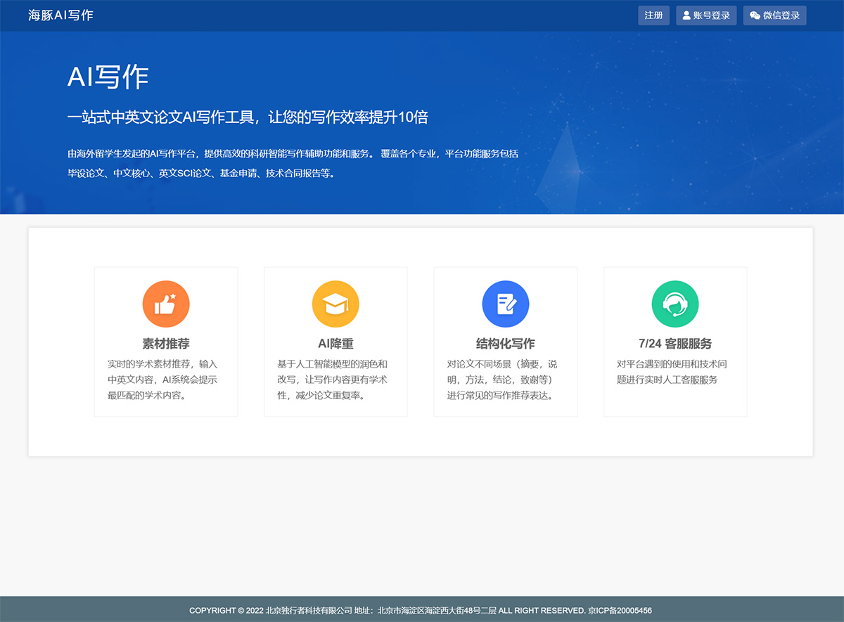Click the 素材推荐 card heading
Image resolution: width=844 pixels, height=622 pixels.
166,344
